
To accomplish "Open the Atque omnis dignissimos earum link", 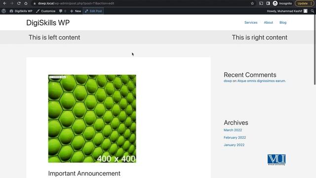I will tap(261, 81).
